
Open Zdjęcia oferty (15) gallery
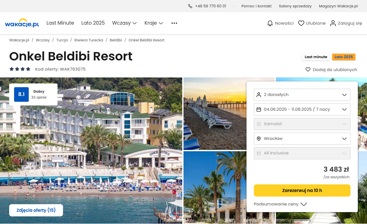pyautogui.click(x=36, y=210)
